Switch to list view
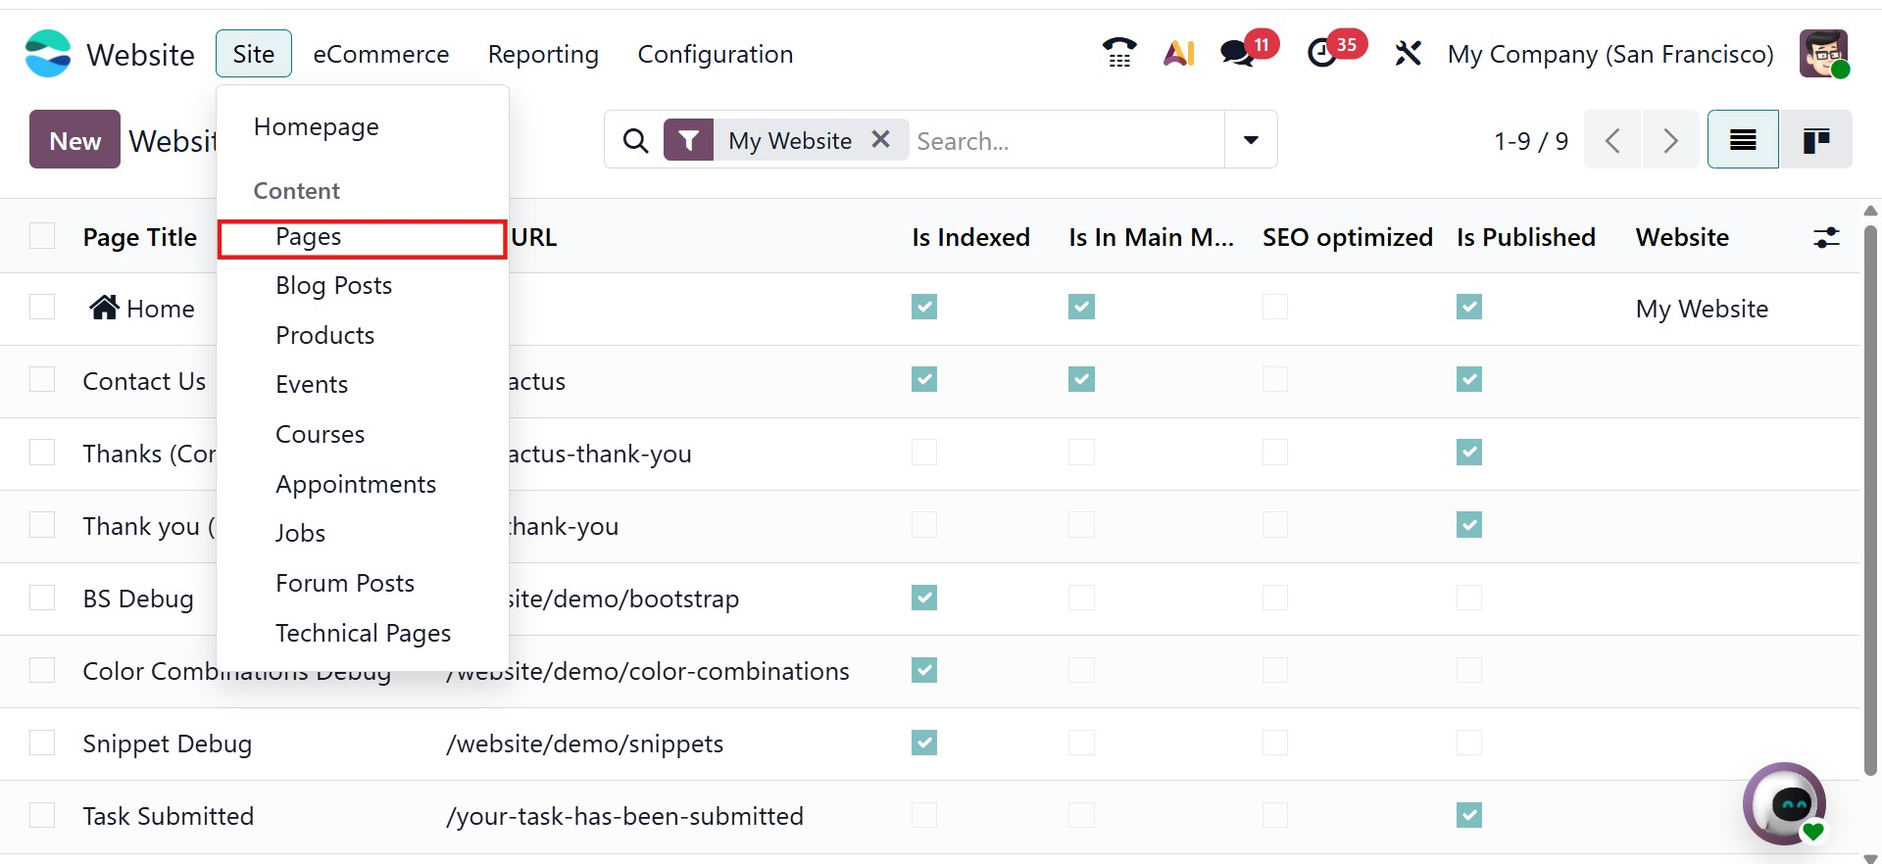The image size is (1882, 864). coord(1742,140)
